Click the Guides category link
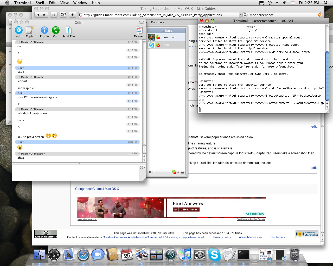 click(97, 189)
